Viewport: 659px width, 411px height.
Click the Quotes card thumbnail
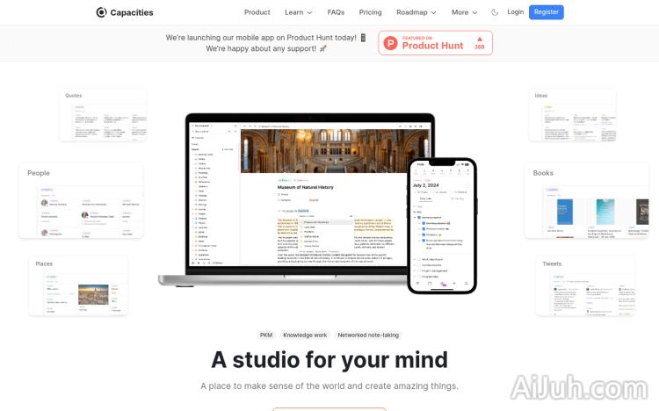coord(103,115)
